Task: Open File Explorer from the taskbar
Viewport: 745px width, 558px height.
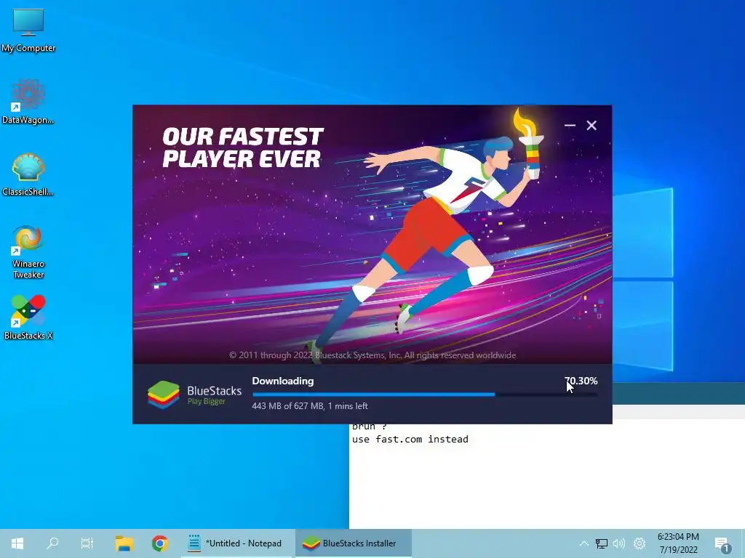Action: pos(124,543)
